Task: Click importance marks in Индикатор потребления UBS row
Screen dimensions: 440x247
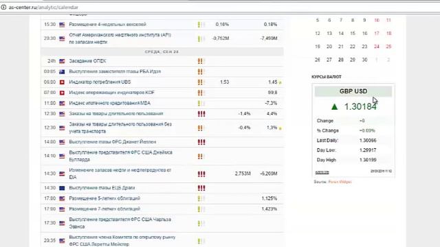Action: click(201, 82)
